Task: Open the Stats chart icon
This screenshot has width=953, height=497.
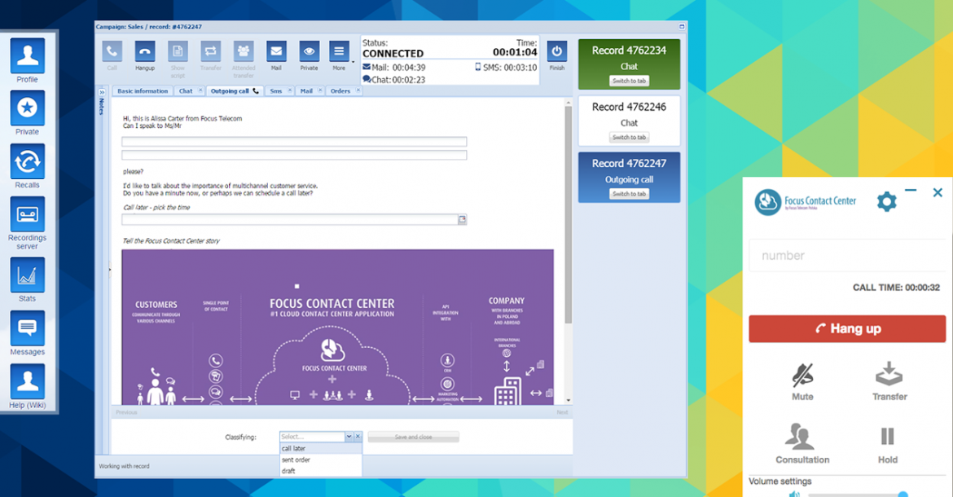Action: point(28,275)
